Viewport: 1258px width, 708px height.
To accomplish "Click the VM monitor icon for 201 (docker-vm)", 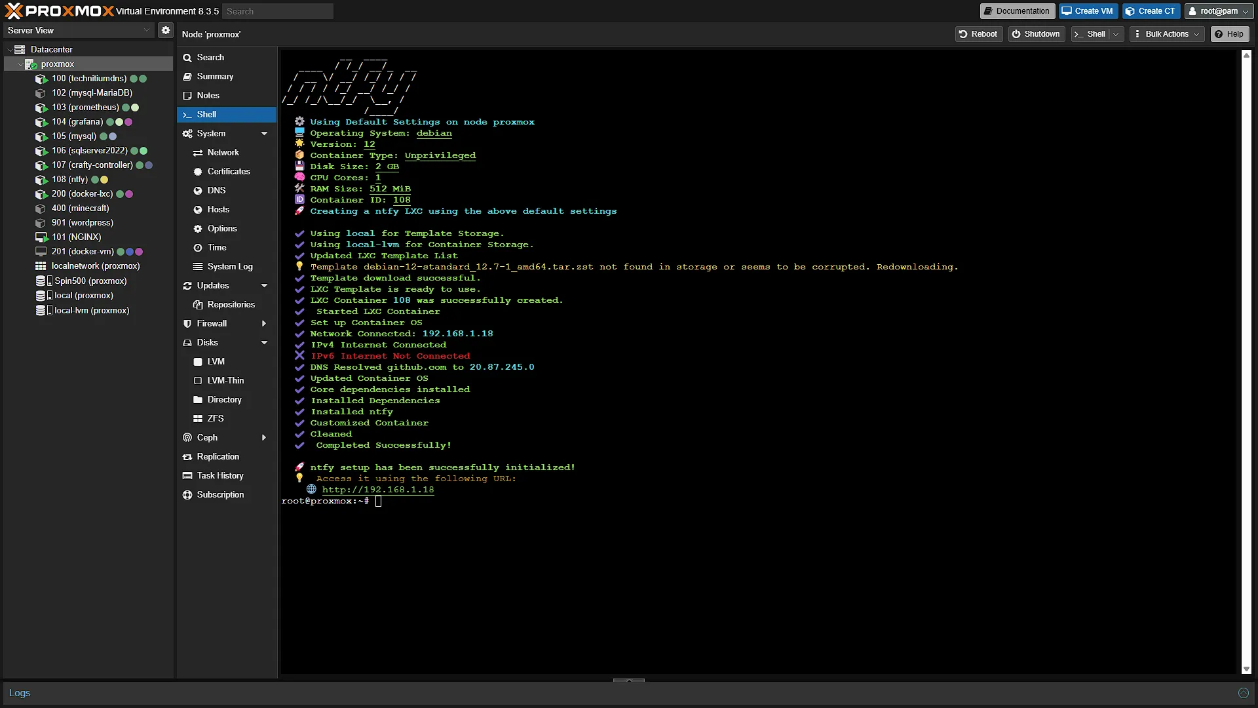I will coord(41,252).
